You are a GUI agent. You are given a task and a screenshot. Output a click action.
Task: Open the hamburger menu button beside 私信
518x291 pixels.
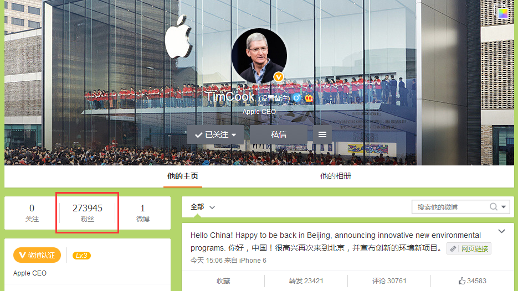pos(322,134)
